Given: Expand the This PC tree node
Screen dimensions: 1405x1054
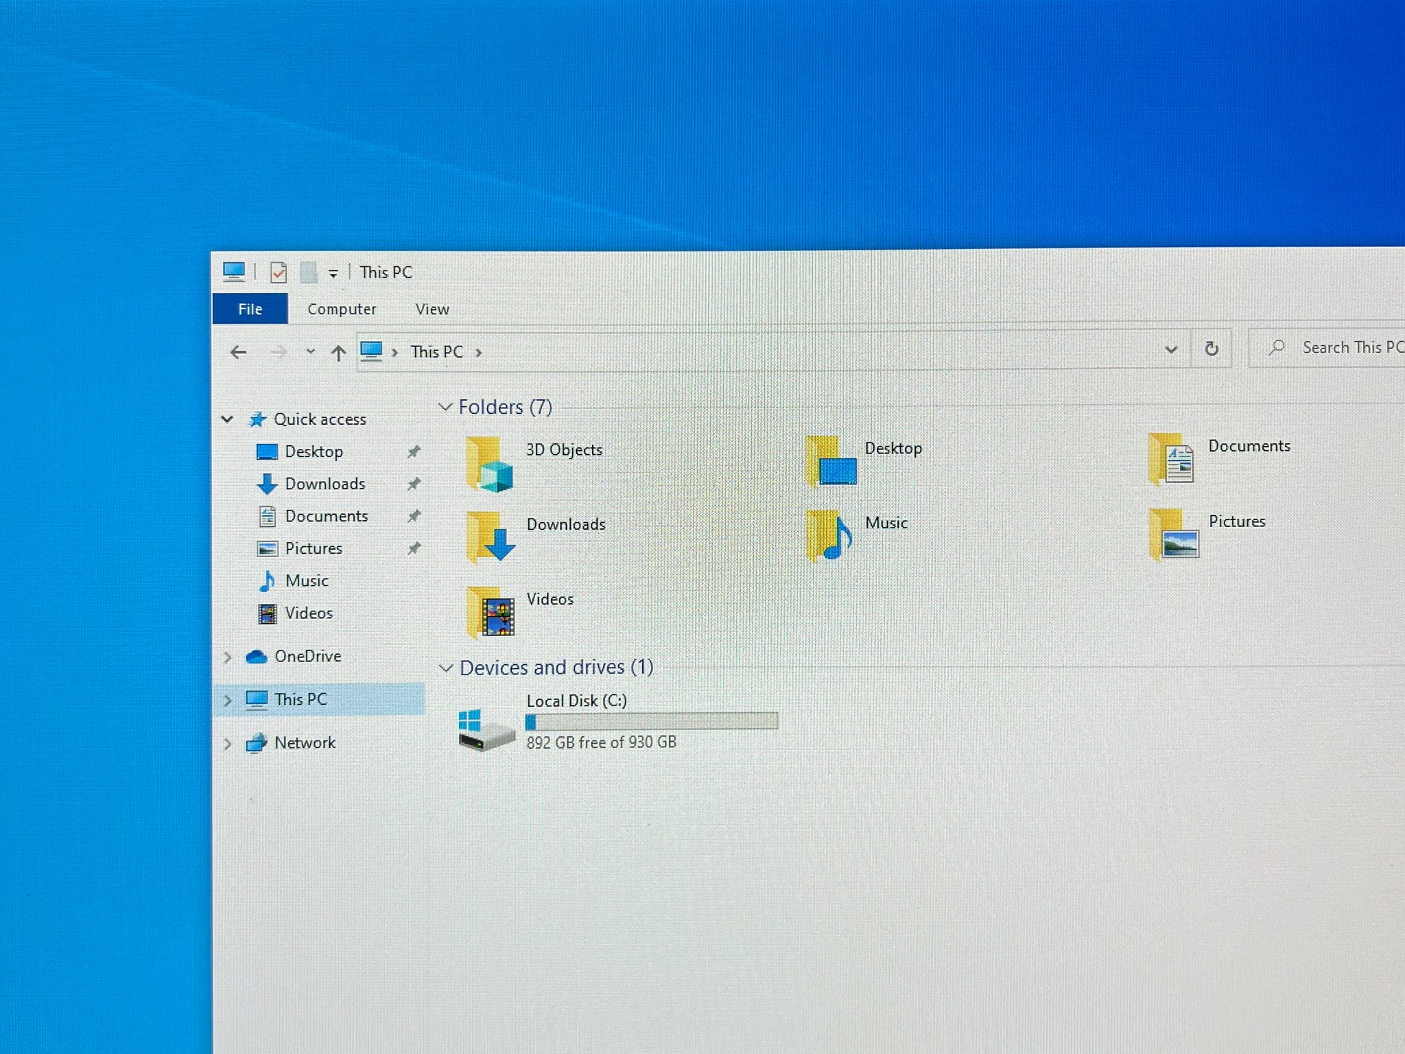Looking at the screenshot, I should [x=227, y=701].
